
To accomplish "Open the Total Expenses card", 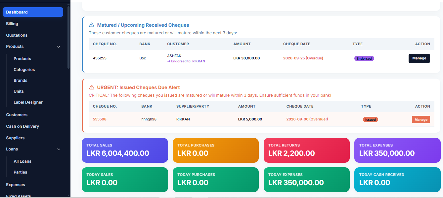I will (x=397, y=150).
